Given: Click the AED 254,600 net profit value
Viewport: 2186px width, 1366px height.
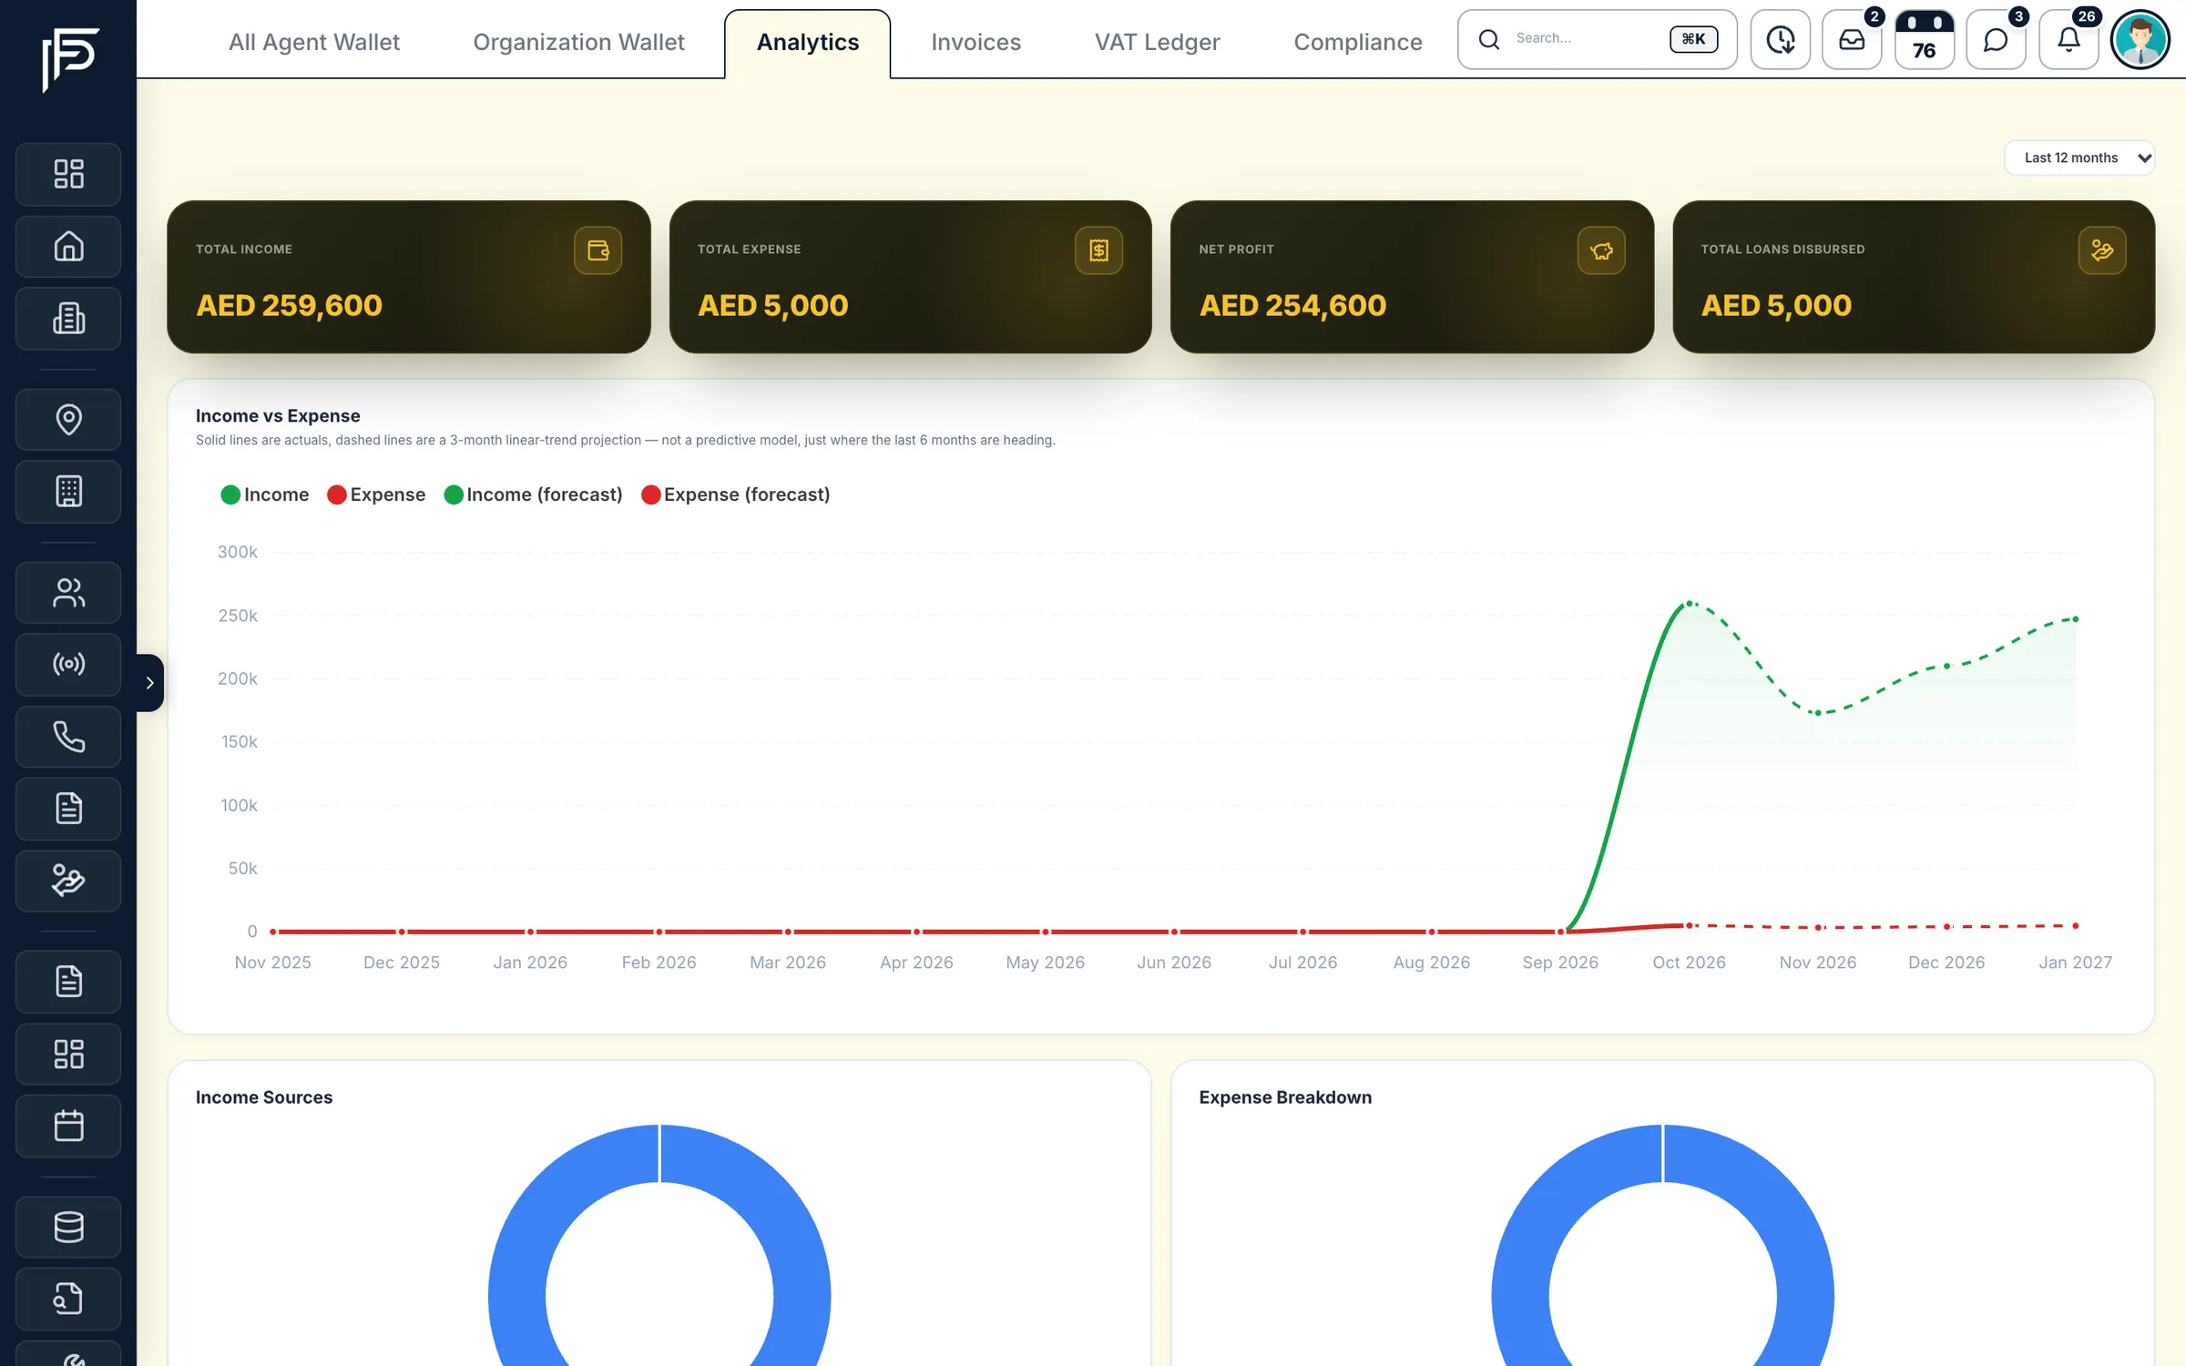Looking at the screenshot, I should point(1292,305).
